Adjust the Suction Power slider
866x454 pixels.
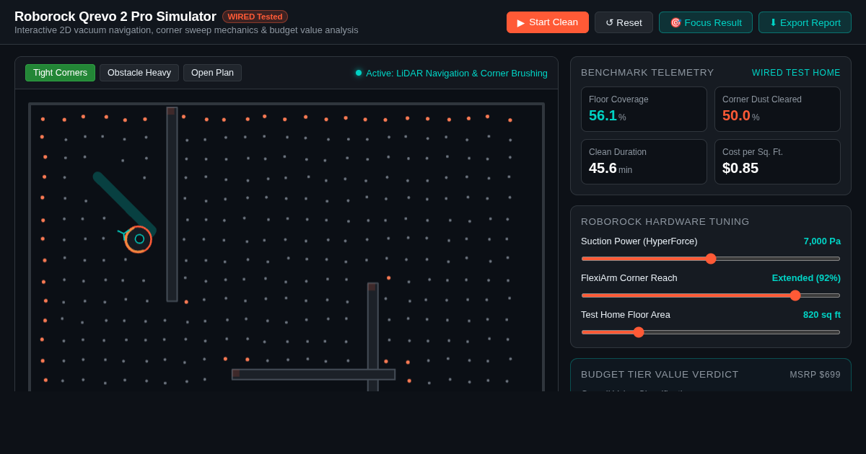(x=711, y=259)
